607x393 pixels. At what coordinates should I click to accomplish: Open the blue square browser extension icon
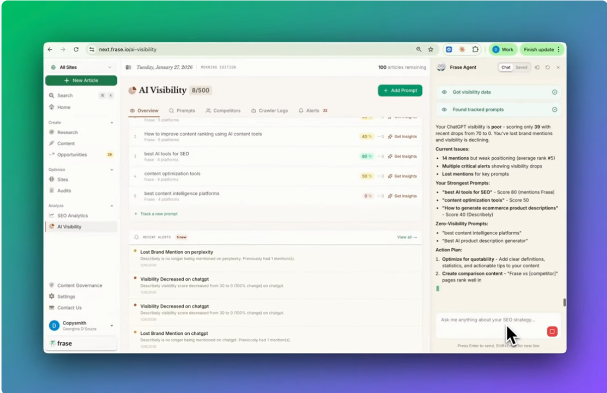click(449, 50)
